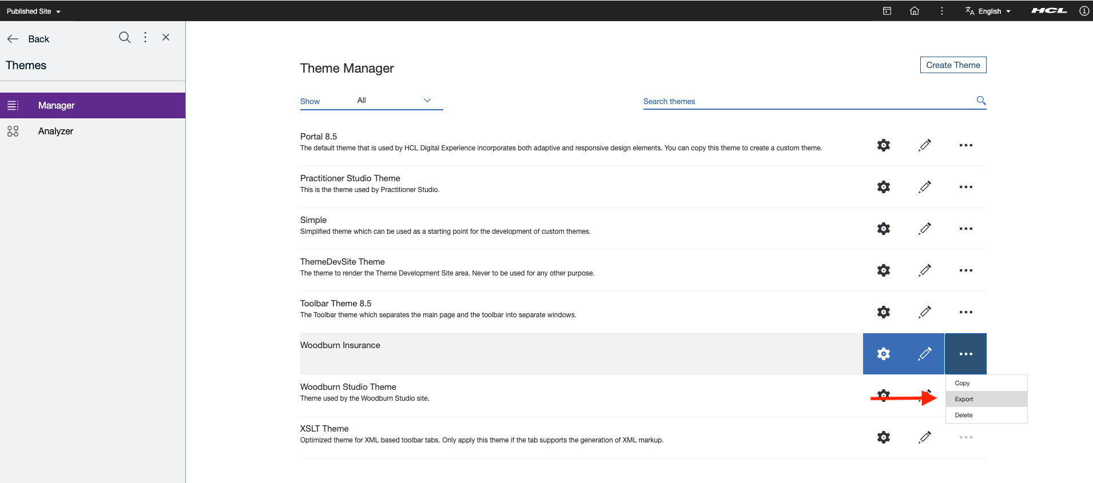Expand the Published Site dropdown
1093x483 pixels.
(x=34, y=11)
